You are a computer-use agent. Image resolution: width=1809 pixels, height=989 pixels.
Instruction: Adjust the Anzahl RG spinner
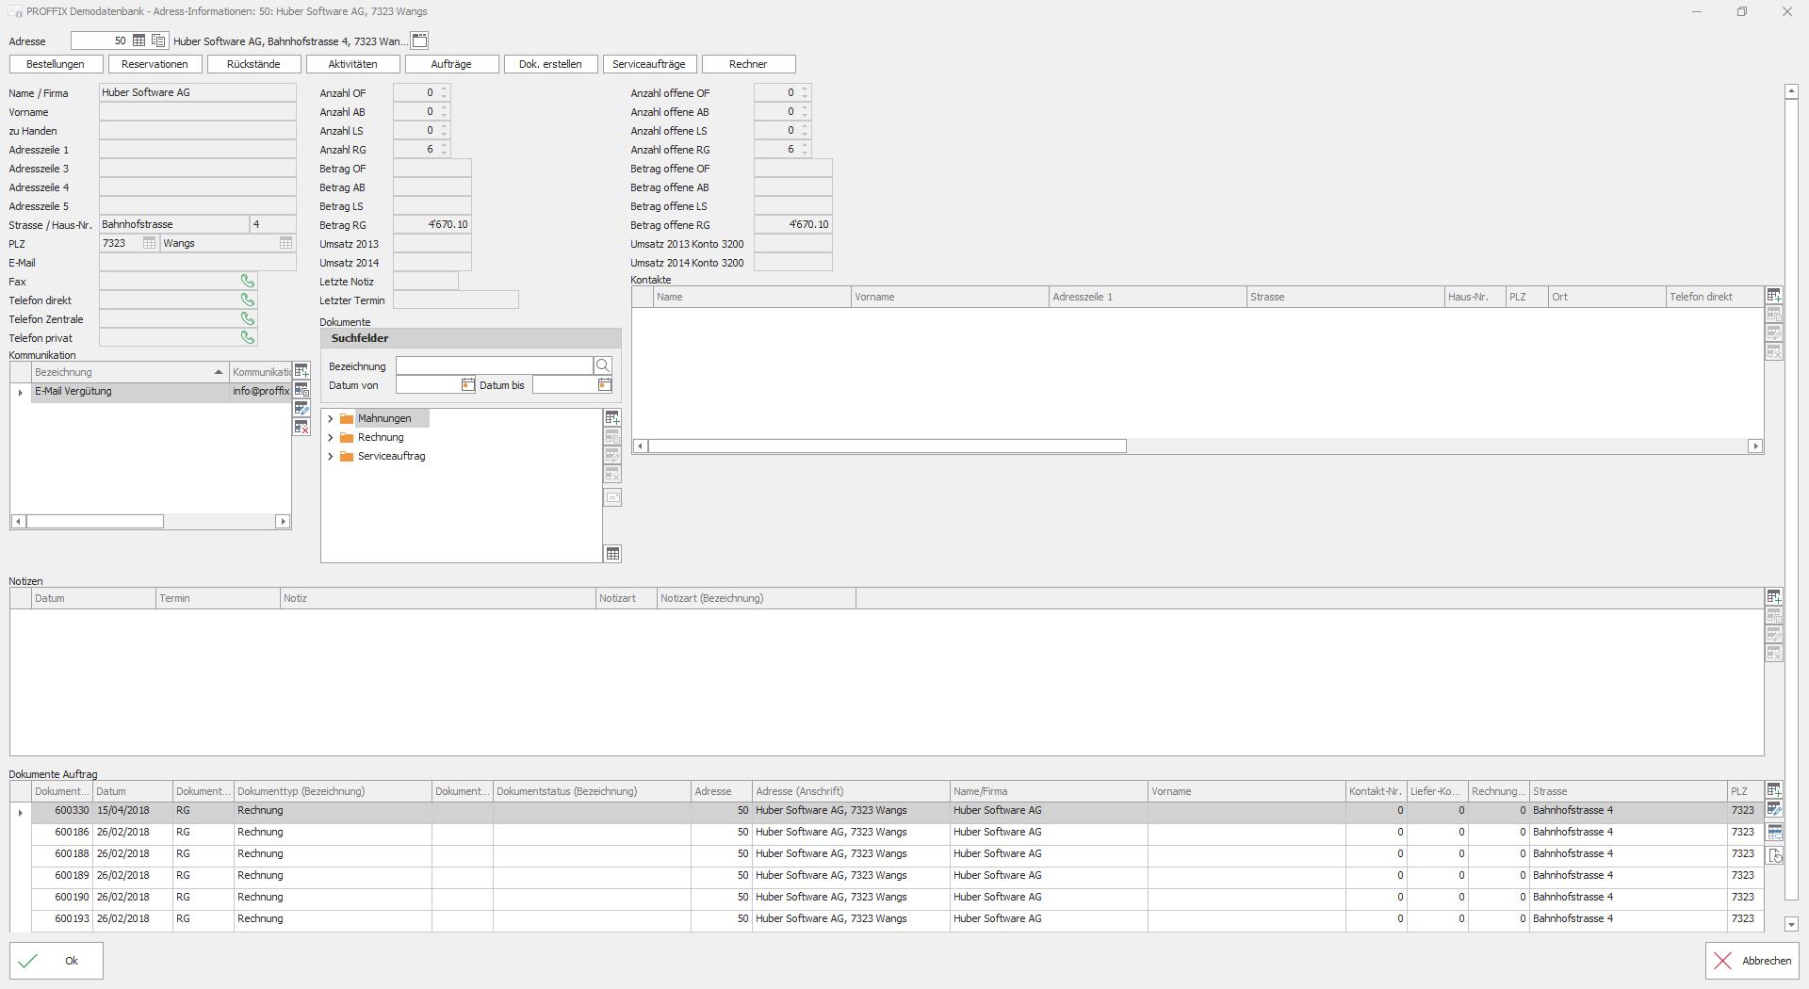[x=444, y=149]
